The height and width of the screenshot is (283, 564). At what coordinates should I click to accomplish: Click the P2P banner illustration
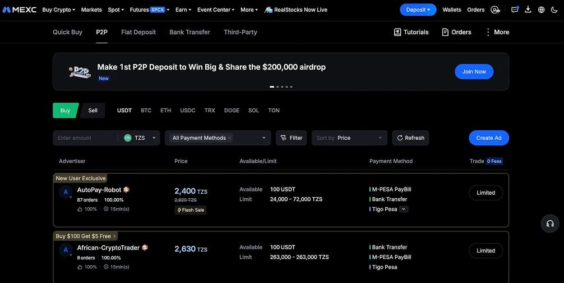tap(80, 72)
